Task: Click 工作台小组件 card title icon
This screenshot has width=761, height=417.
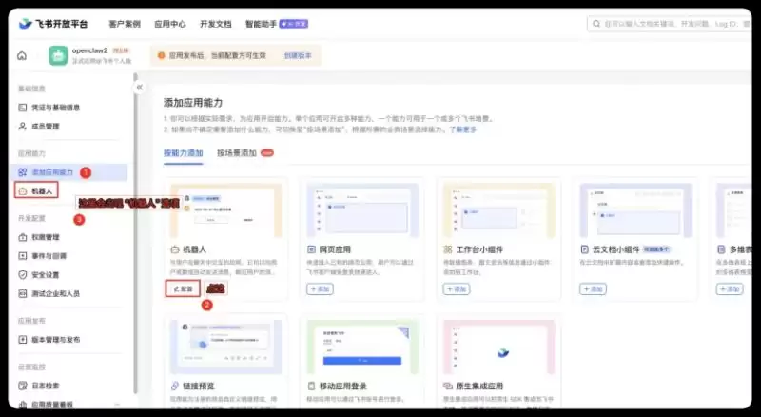Action: tap(448, 249)
